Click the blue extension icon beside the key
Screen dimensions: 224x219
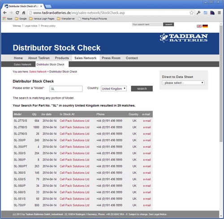click(206, 13)
